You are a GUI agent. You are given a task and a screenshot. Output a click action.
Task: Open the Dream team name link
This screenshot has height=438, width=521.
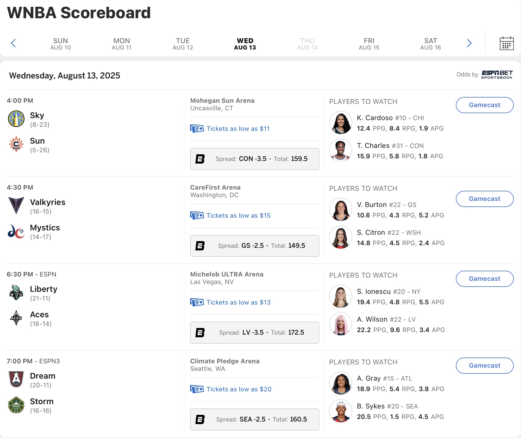(43, 376)
